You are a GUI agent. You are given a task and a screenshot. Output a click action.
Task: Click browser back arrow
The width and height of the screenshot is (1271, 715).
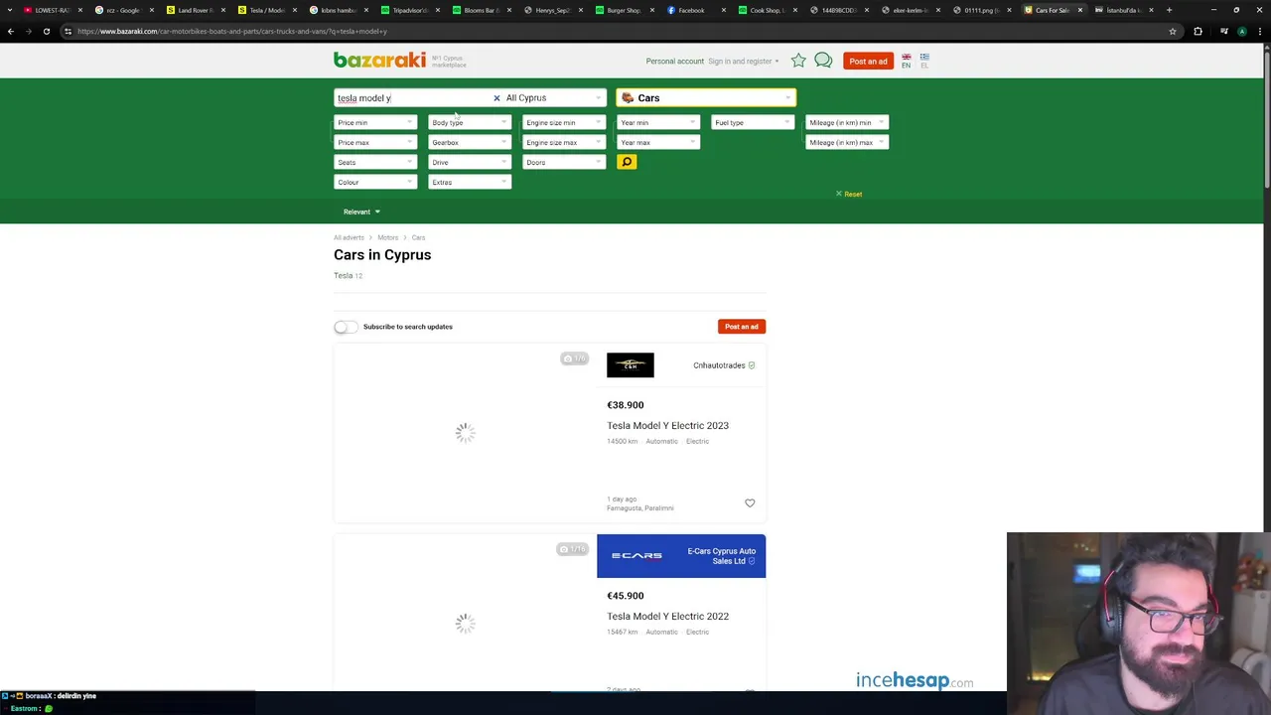click(x=10, y=31)
